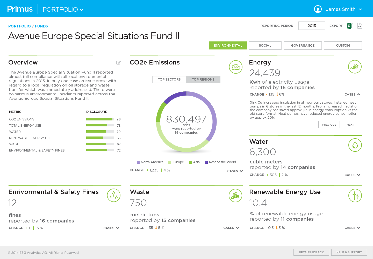Click Asia legend color swatch

tap(190, 162)
